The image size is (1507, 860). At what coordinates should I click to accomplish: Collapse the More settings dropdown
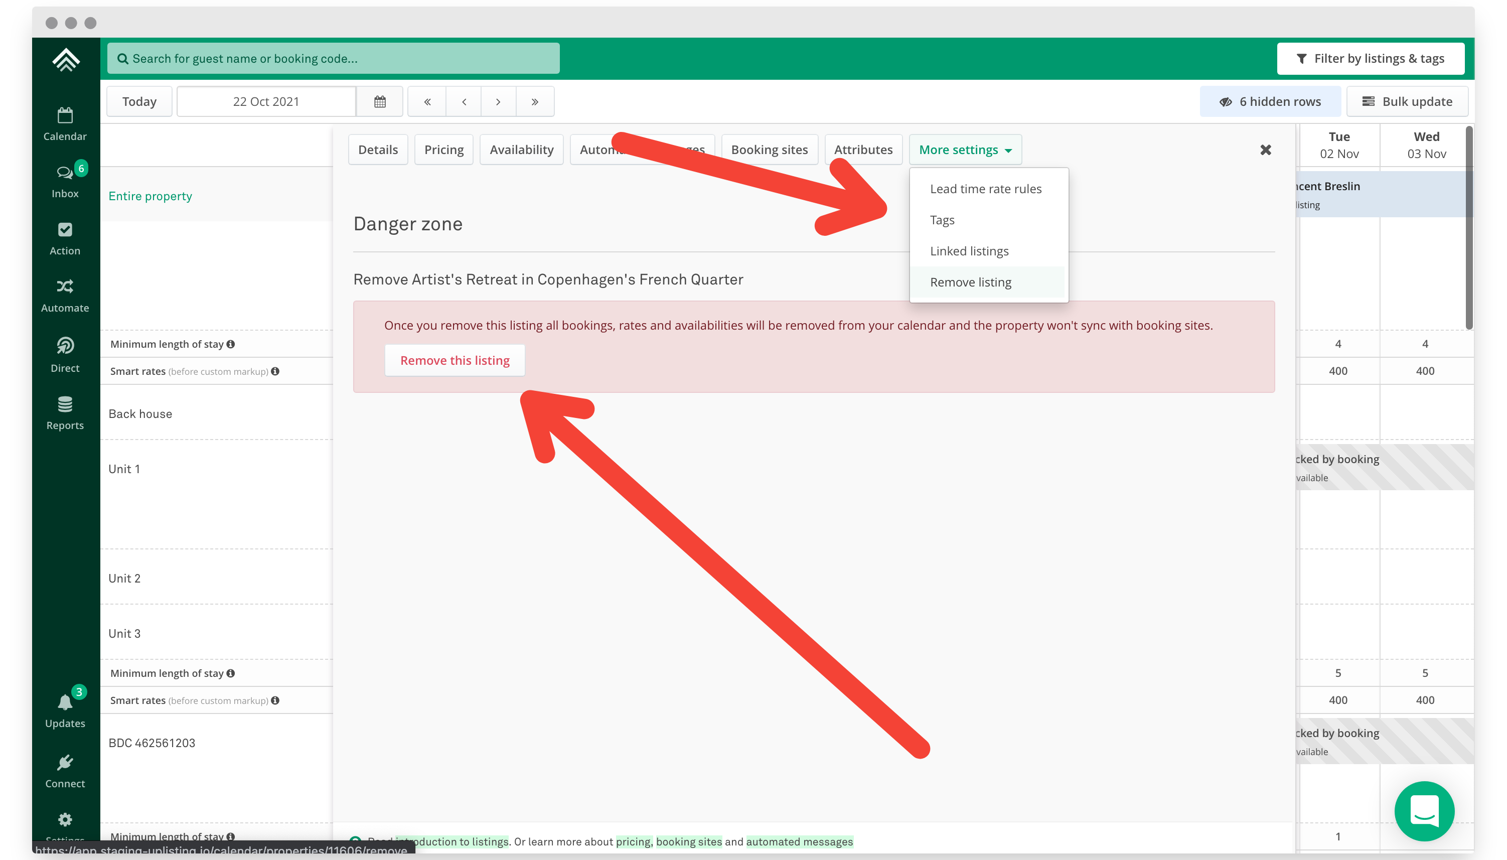pos(965,150)
